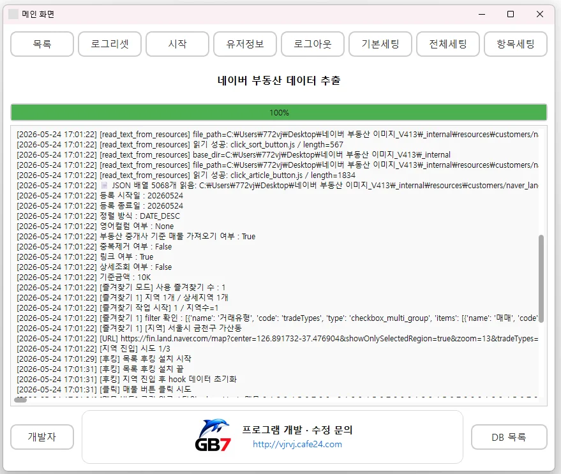Select log line 'click_sort_button.js / length=567'
The image size is (561, 474).
[x=180, y=145]
